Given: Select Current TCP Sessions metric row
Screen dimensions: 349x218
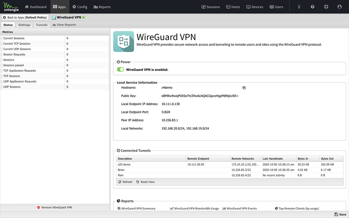Looking at the screenshot, I should 55,43.
